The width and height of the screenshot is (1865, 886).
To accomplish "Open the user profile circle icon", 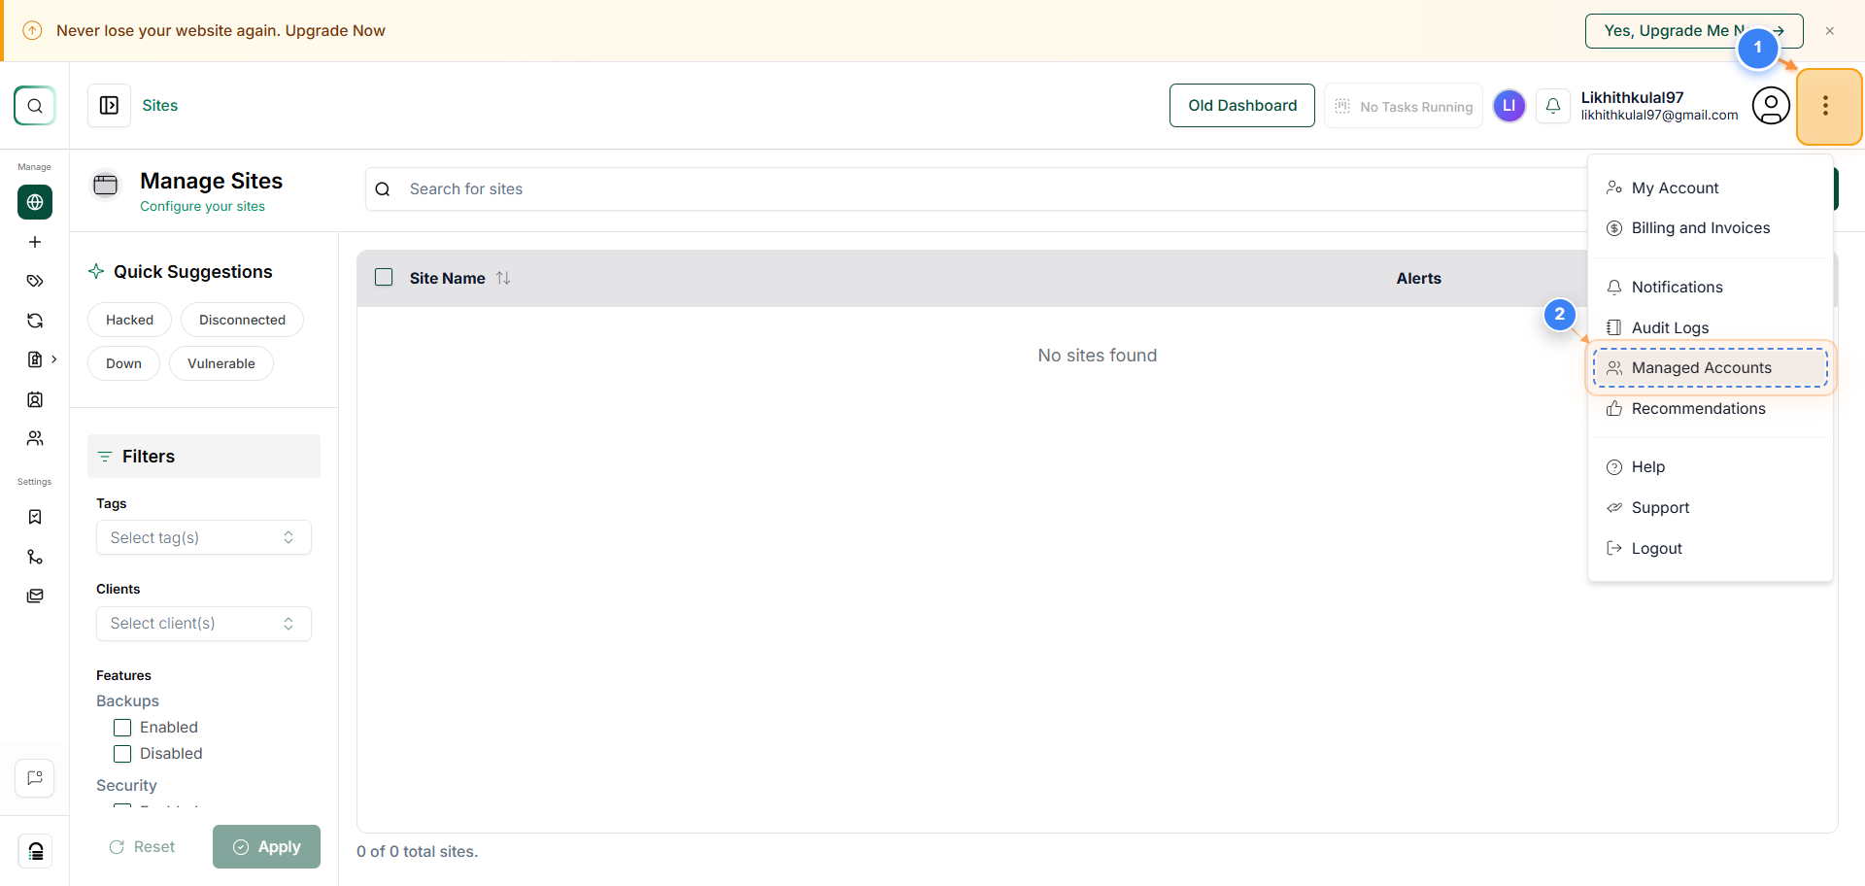I will coord(1771,106).
